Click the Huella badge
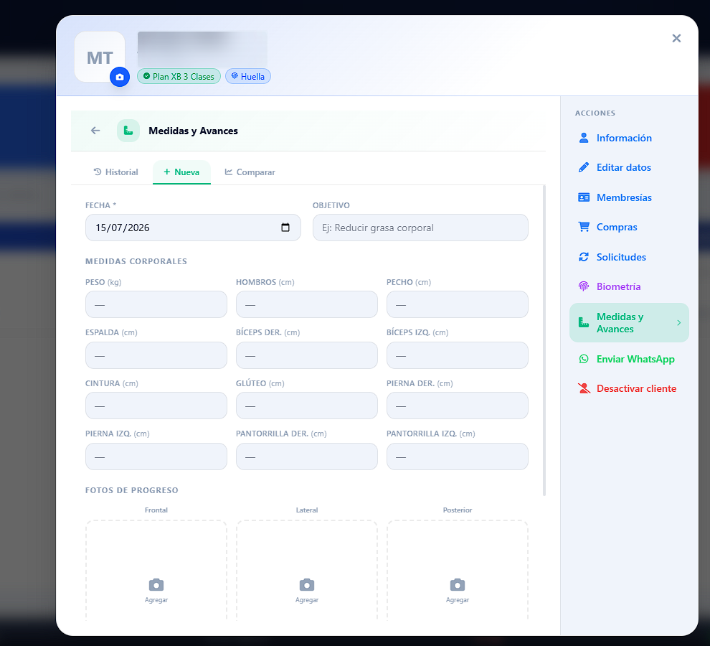Screen dimensions: 710x646 click(248, 76)
